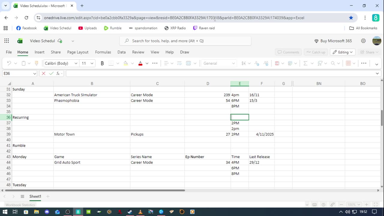Switch to the View tab
The width and height of the screenshot is (384, 216).
click(x=155, y=52)
